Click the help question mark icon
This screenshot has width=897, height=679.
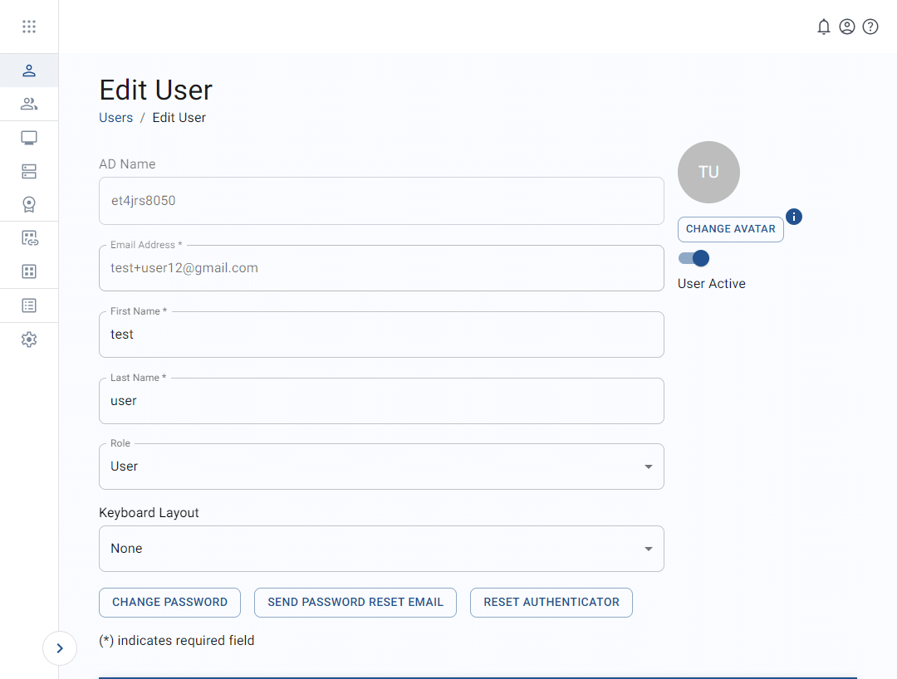coord(870,27)
